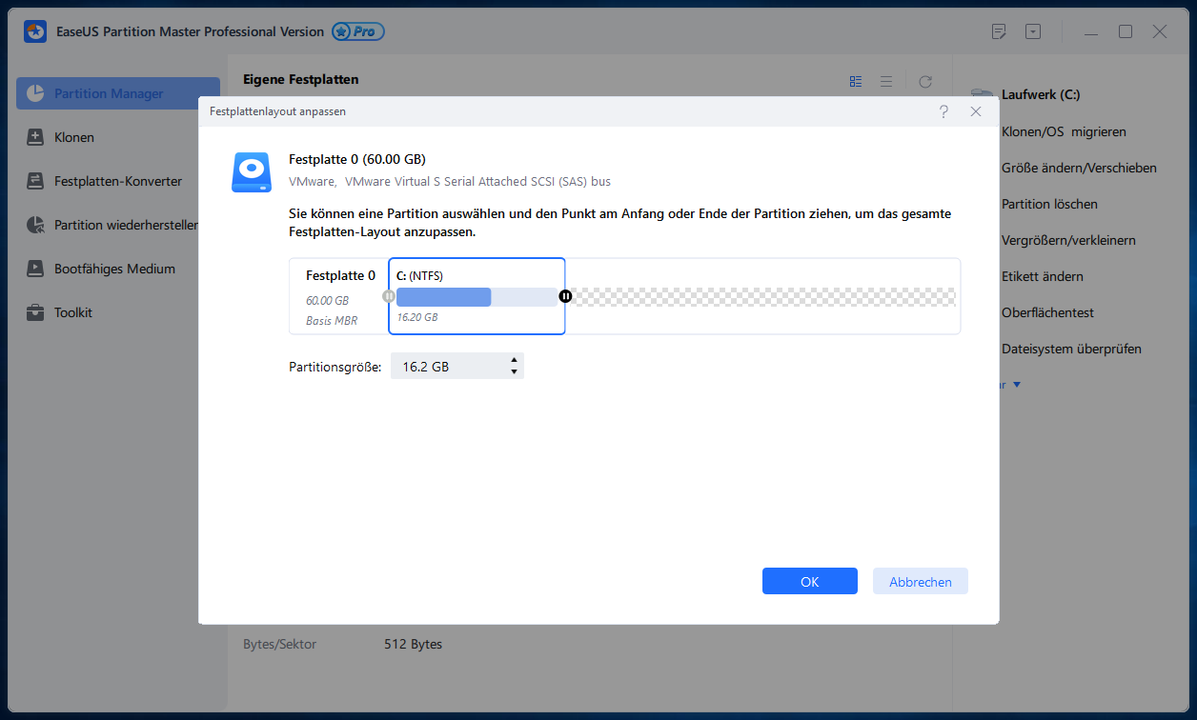1197x720 pixels.
Task: Click the Basis MBR text
Action: click(332, 321)
